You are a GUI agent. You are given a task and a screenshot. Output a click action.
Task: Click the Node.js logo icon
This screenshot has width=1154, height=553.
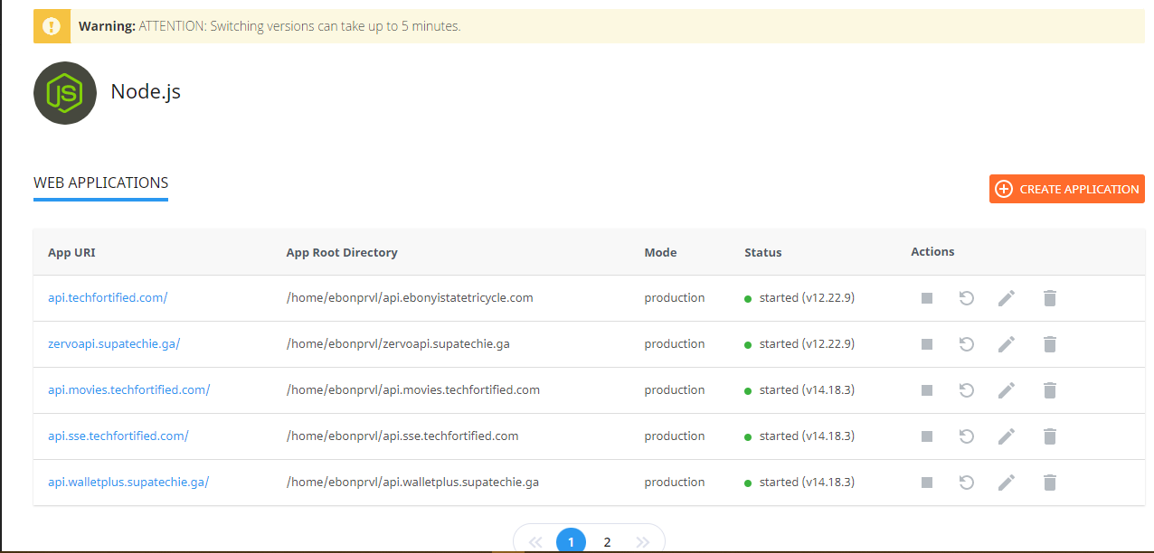[64, 92]
